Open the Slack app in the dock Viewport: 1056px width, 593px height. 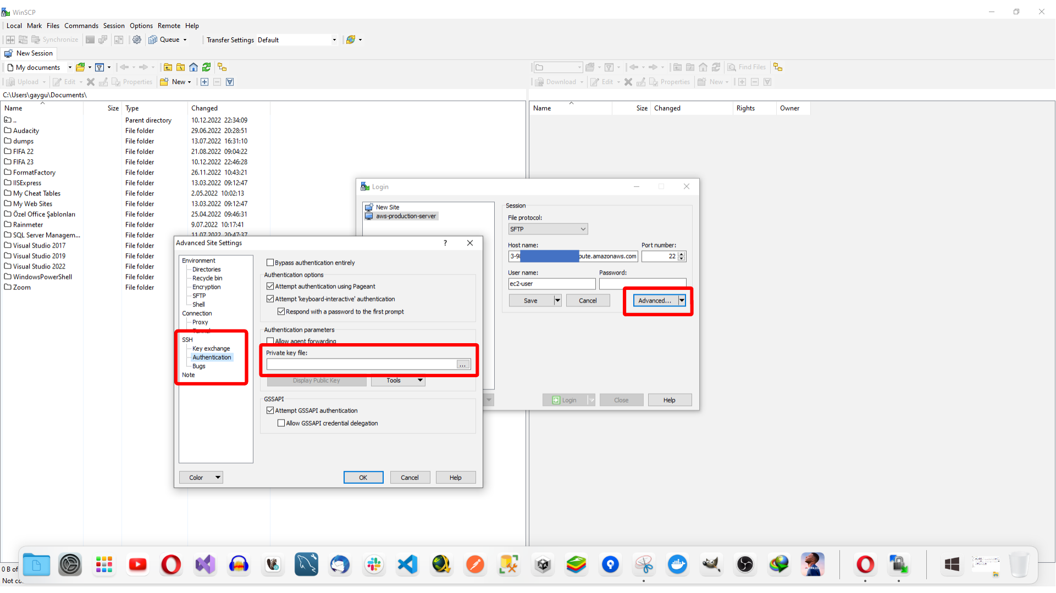coord(374,564)
